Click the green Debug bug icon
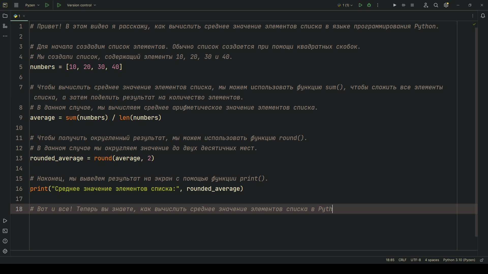 (369, 5)
